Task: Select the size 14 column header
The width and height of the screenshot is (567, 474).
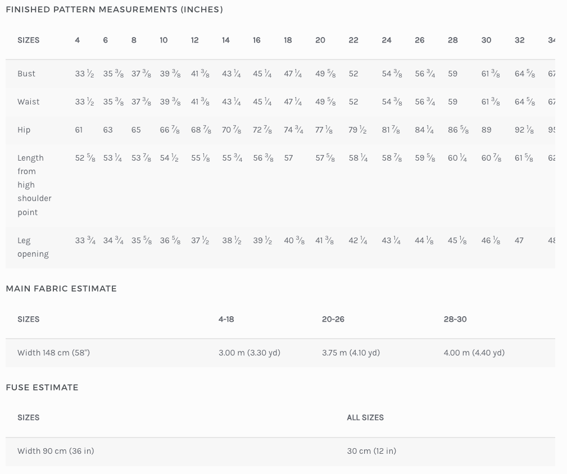Action: click(226, 40)
